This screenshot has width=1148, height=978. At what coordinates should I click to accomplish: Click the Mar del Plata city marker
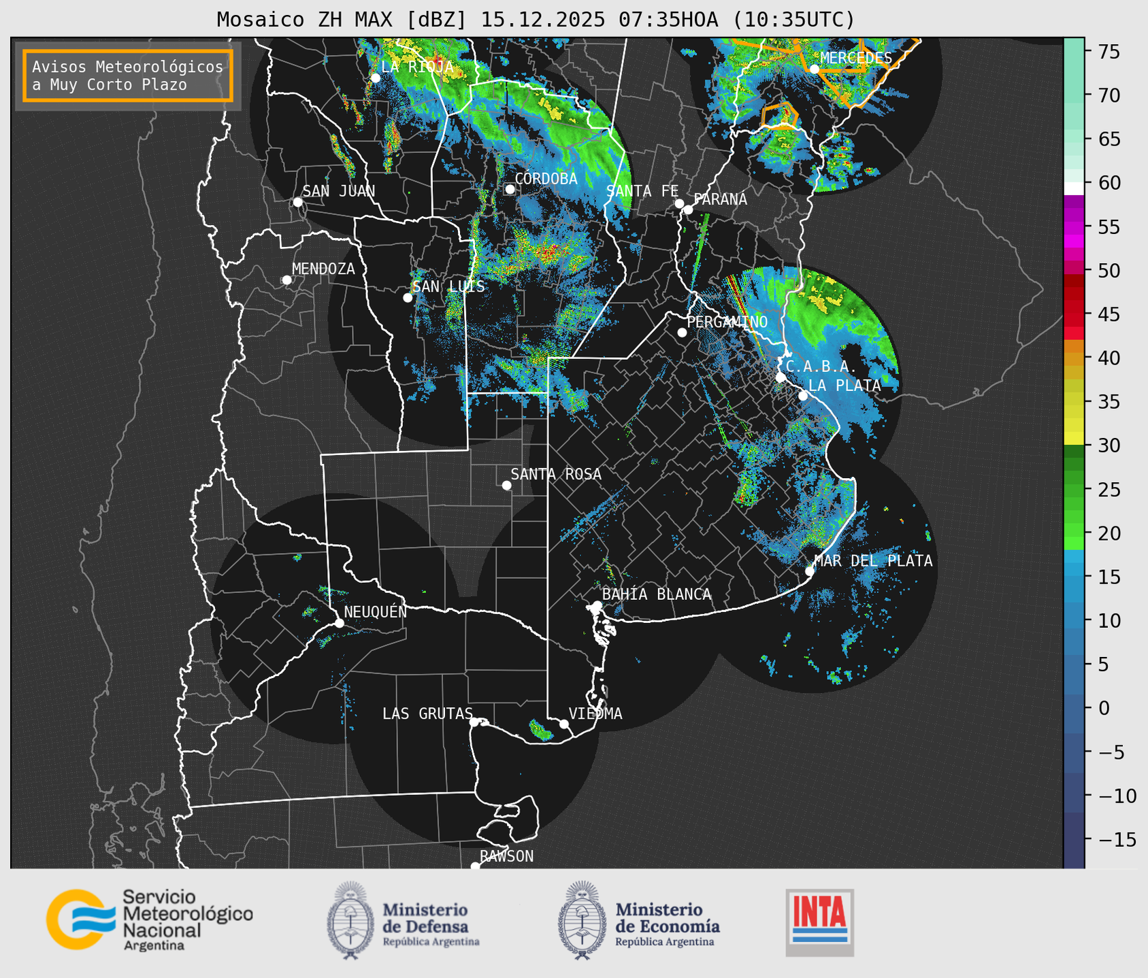point(810,571)
